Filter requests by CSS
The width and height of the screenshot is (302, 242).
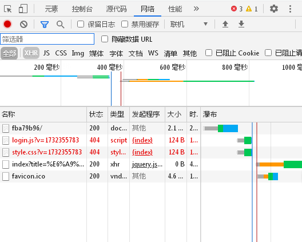[x=61, y=53]
